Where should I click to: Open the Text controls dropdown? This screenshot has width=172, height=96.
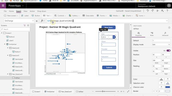(x=47, y=16)
